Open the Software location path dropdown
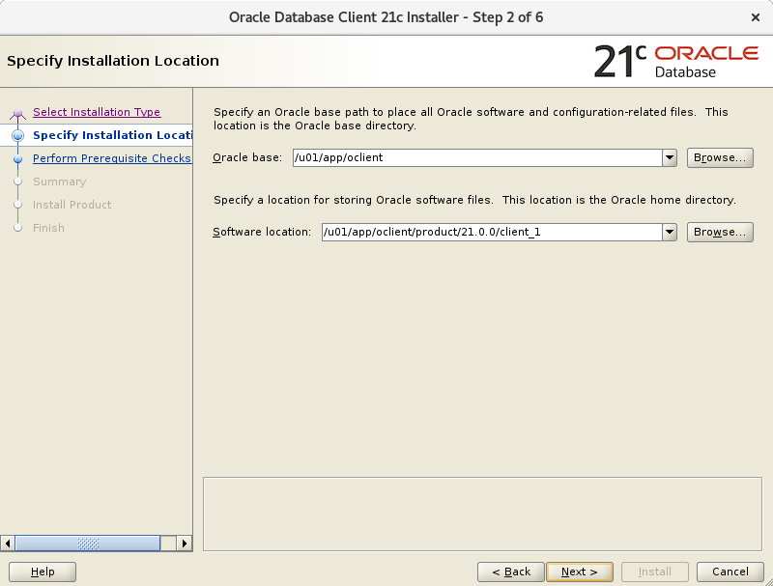Screen dimensions: 773x586 pyautogui.click(x=670, y=232)
